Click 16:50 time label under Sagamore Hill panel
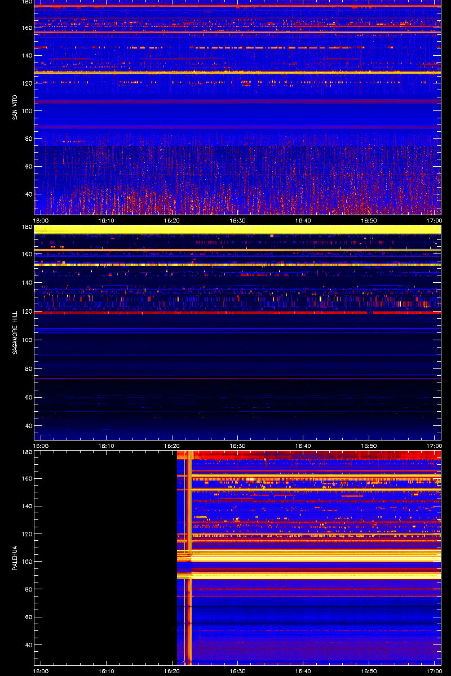451x676 pixels. click(x=369, y=446)
